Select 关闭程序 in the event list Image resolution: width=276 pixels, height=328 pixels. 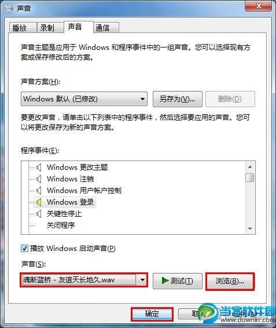click(61, 225)
